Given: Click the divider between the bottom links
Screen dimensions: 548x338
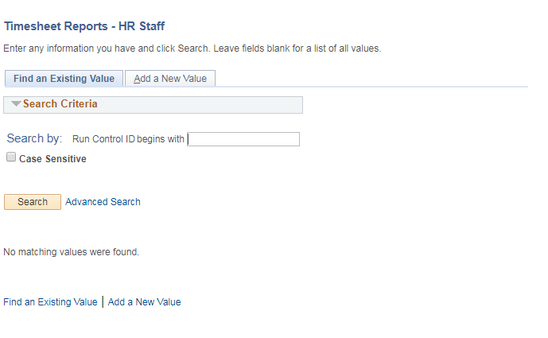Looking at the screenshot, I should click(103, 302).
